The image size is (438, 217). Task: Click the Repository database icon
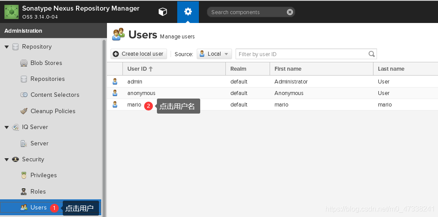(x=15, y=47)
